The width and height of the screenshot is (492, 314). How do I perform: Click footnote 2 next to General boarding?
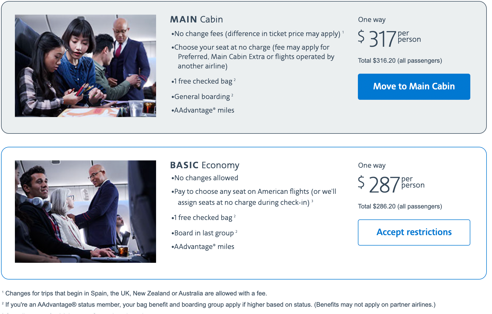(x=232, y=95)
